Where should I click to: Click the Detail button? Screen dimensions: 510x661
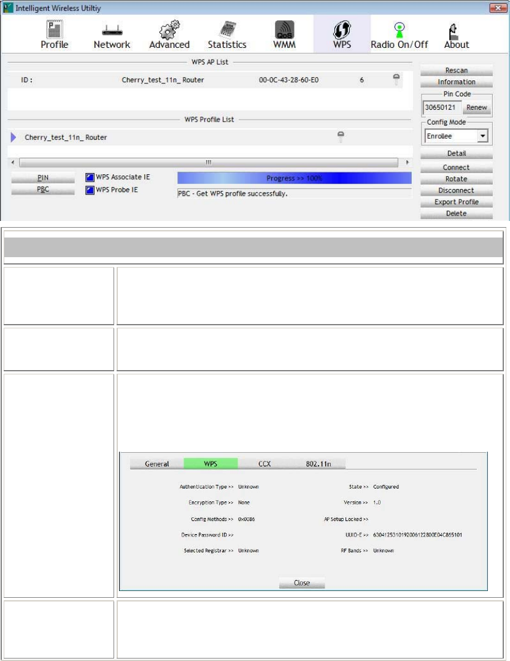pos(457,153)
